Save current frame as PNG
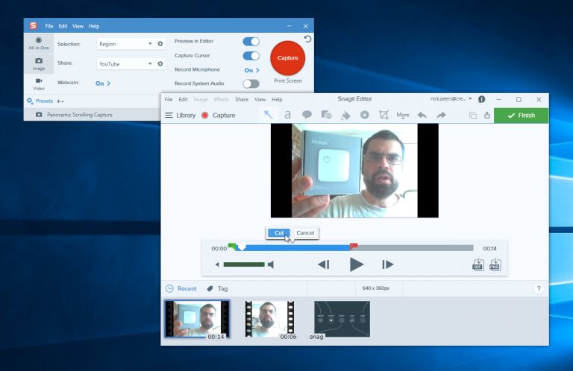This screenshot has width=573, height=371. pyautogui.click(x=495, y=264)
